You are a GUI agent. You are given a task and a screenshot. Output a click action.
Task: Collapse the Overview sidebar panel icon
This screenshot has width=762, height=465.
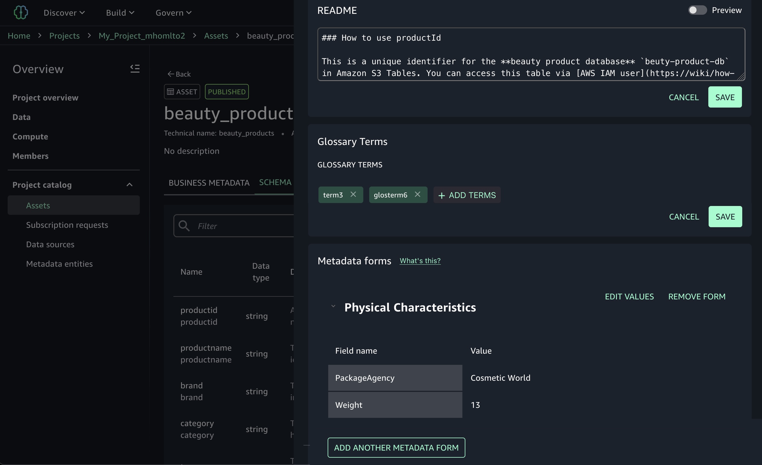[x=135, y=69]
